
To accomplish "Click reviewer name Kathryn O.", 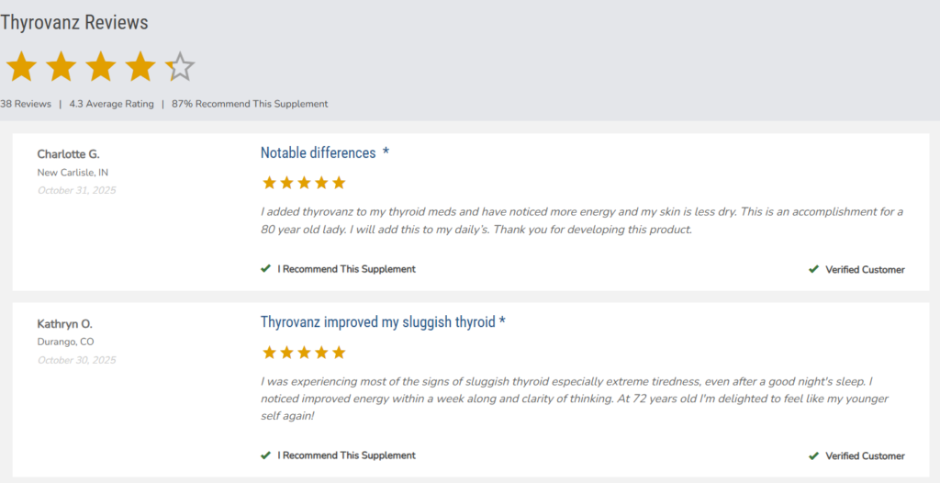I will [64, 324].
